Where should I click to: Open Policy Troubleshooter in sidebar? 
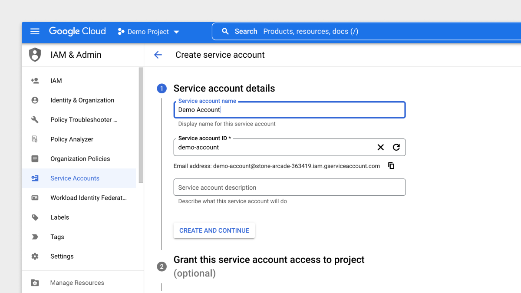pyautogui.click(x=79, y=120)
